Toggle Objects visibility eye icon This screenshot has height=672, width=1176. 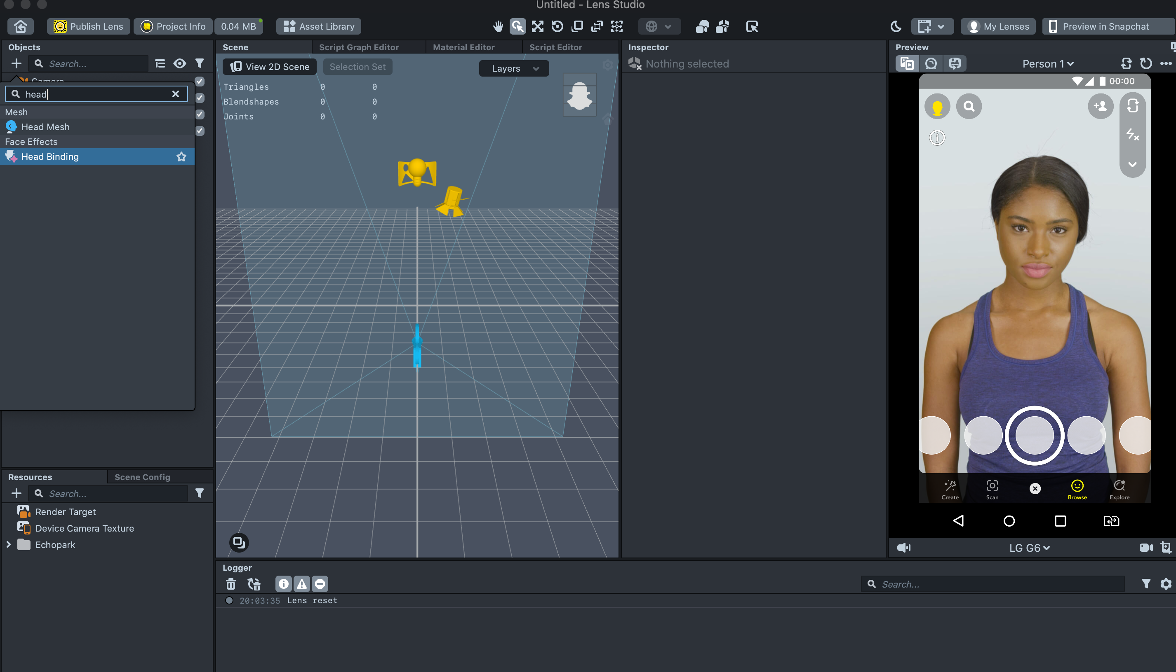tap(179, 63)
